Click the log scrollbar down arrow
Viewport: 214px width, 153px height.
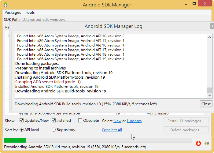click(210, 95)
